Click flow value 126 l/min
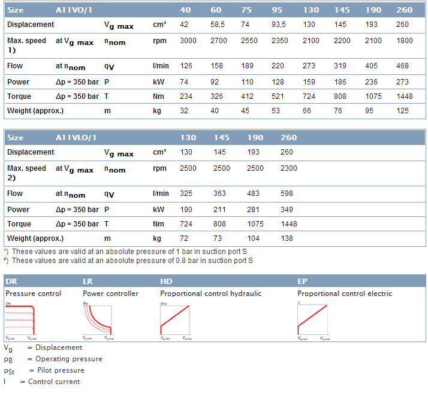Viewport: 428px width, 405px height. click(186, 66)
